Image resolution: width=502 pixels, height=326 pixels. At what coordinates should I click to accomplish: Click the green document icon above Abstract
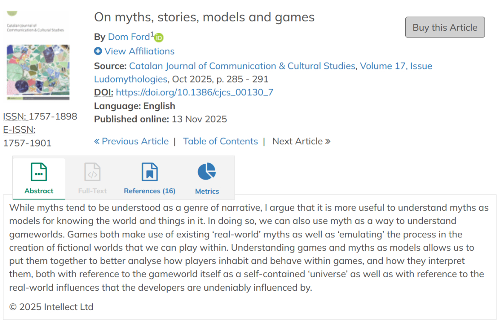click(x=39, y=172)
